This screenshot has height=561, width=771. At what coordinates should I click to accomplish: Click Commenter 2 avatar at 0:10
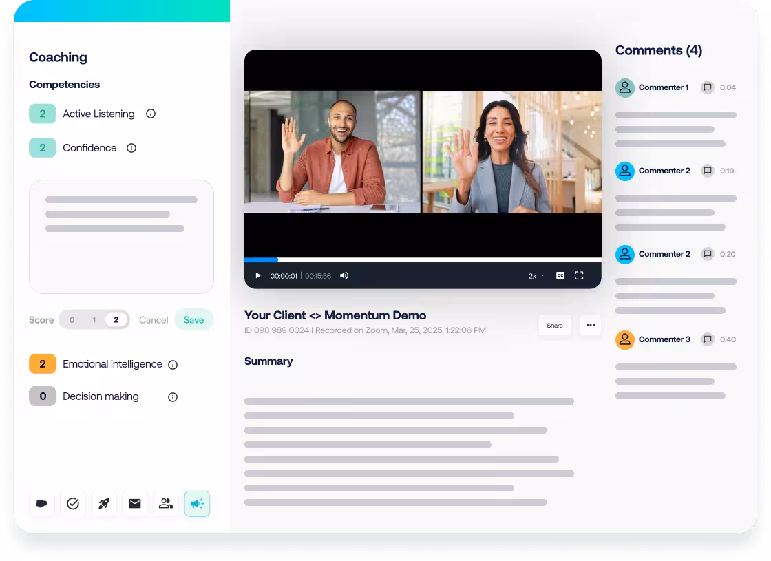point(625,171)
